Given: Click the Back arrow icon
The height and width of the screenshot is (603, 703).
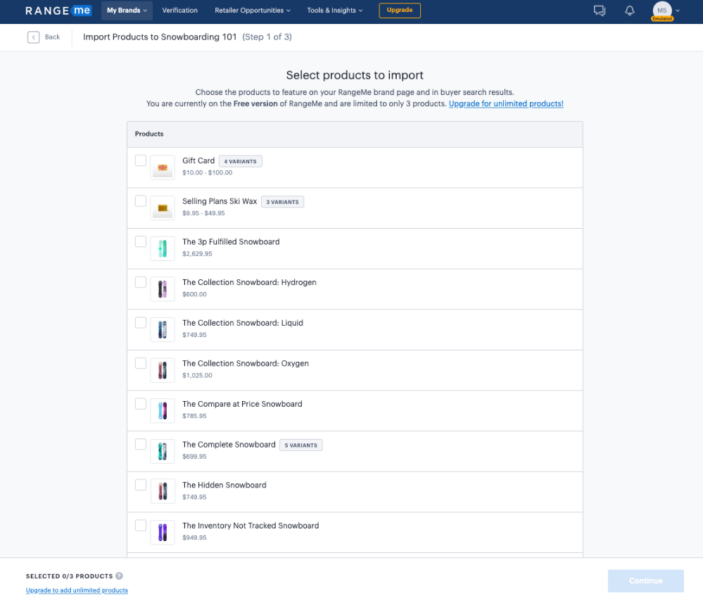Looking at the screenshot, I should point(33,37).
